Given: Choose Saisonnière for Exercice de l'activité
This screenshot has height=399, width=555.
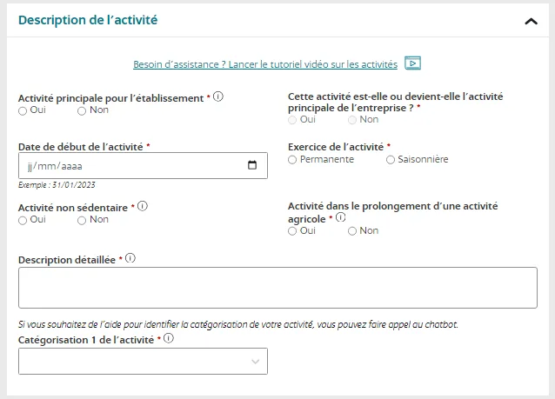Looking at the screenshot, I should point(391,160).
